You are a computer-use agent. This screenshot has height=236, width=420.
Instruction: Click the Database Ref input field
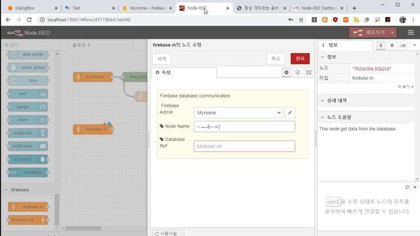click(x=244, y=146)
